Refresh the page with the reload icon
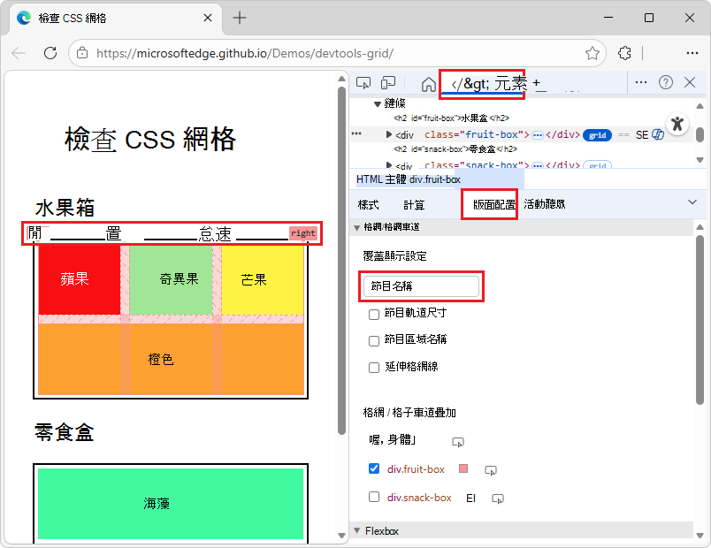Viewport: 711px width, 548px height. 50,53
